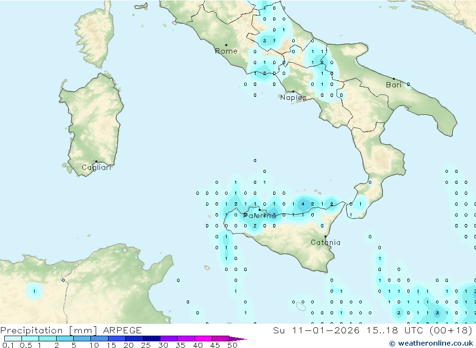Click the lightest 0.1 mm legend swatch
Screen dimensions: 476x348
coord(13,339)
